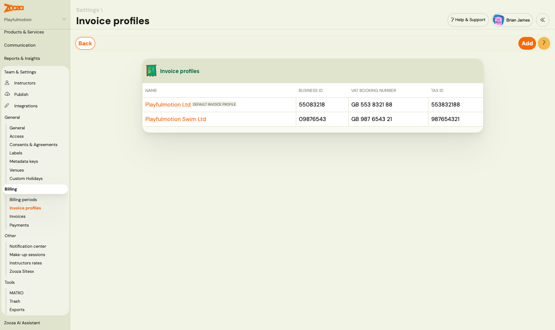Click the yellow question mark help button
Viewport: 555px width, 330px height.
[x=544, y=43]
